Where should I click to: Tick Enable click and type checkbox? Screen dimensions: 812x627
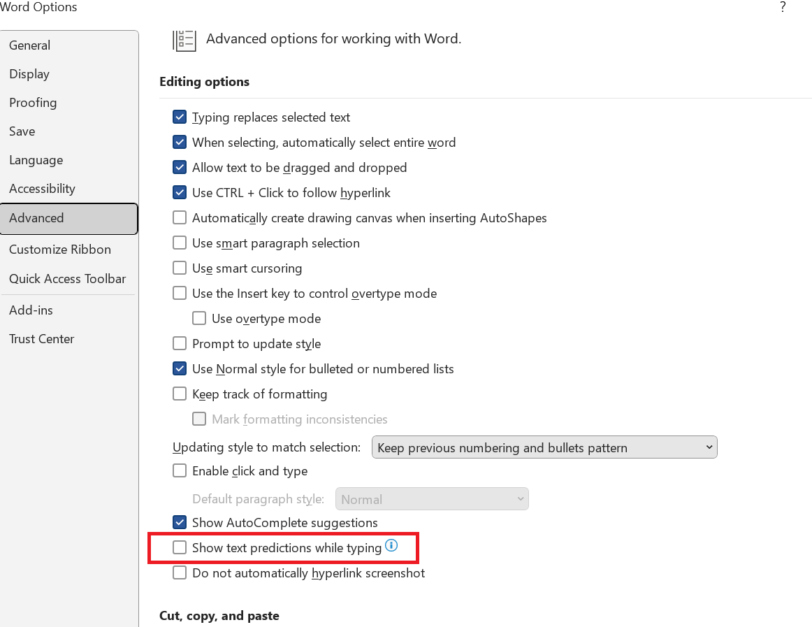180,471
